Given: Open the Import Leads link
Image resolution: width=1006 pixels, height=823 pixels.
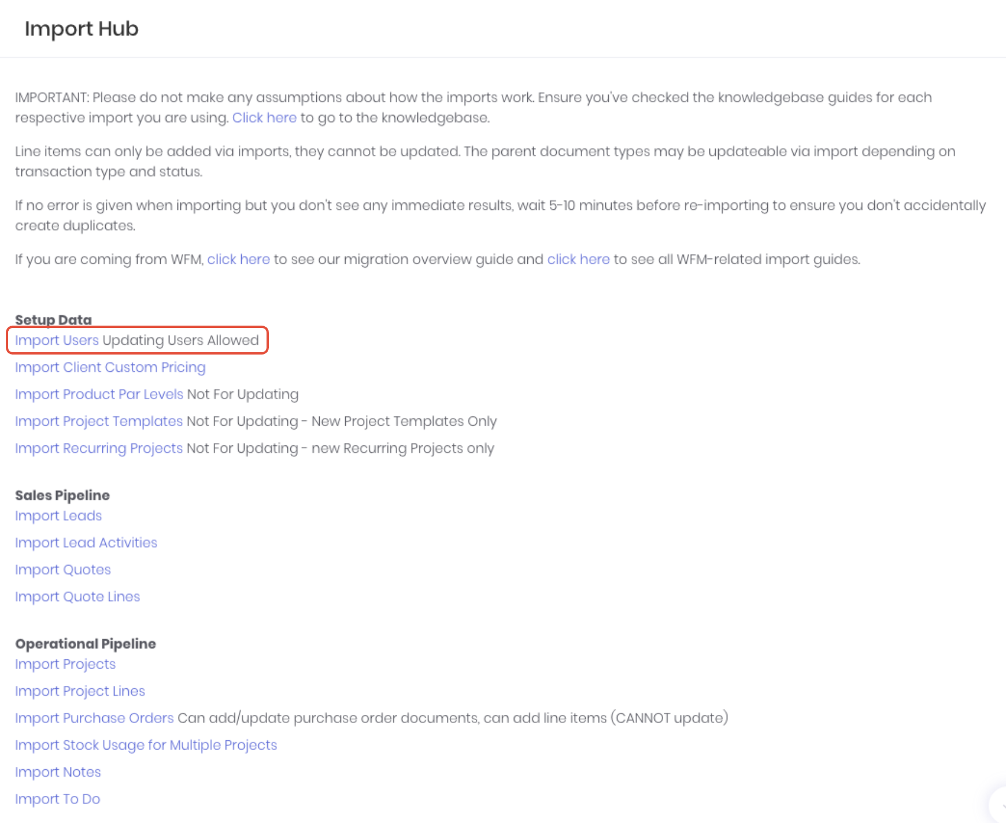Looking at the screenshot, I should click(x=58, y=516).
